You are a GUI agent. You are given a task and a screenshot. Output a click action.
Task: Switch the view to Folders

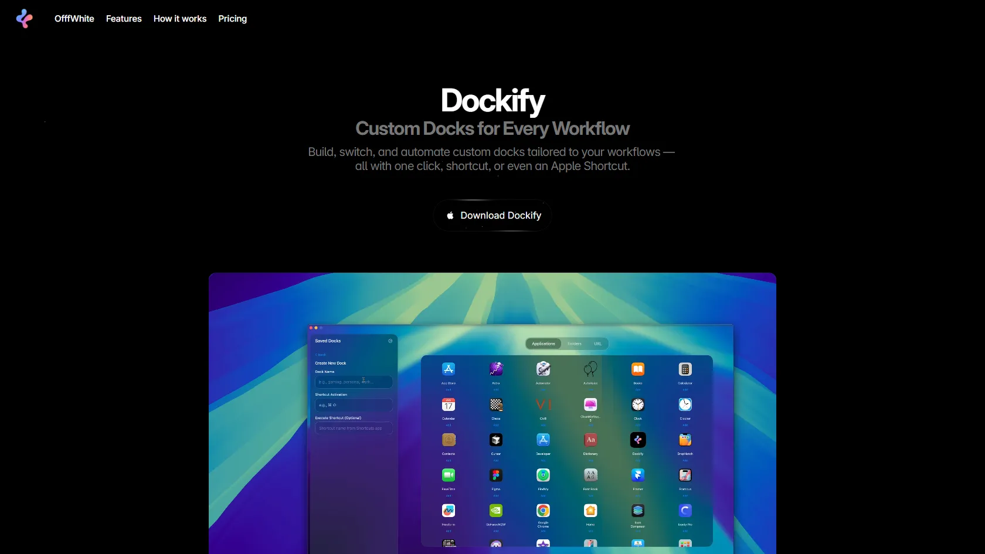coord(574,344)
